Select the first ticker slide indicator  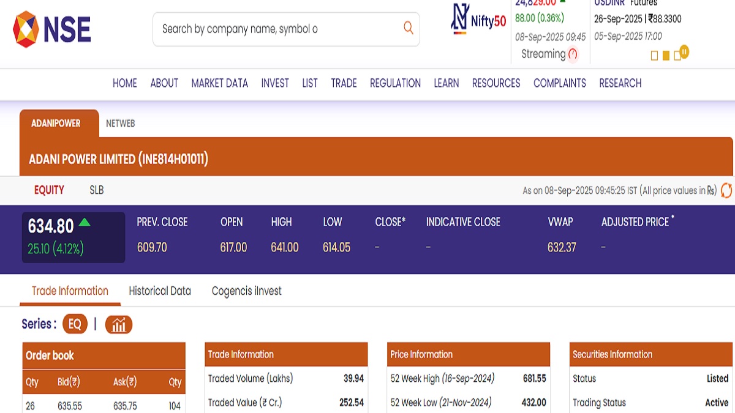[x=654, y=56]
